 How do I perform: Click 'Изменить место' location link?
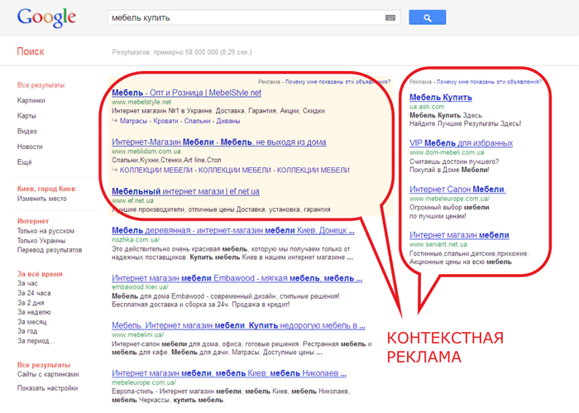41,199
